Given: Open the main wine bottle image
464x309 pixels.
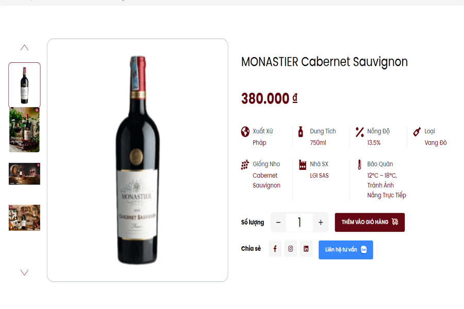Looking at the screenshot, I should coord(137,160).
